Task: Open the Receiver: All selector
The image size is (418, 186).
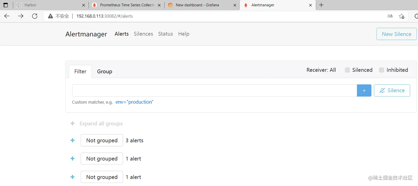Action: pyautogui.click(x=321, y=70)
